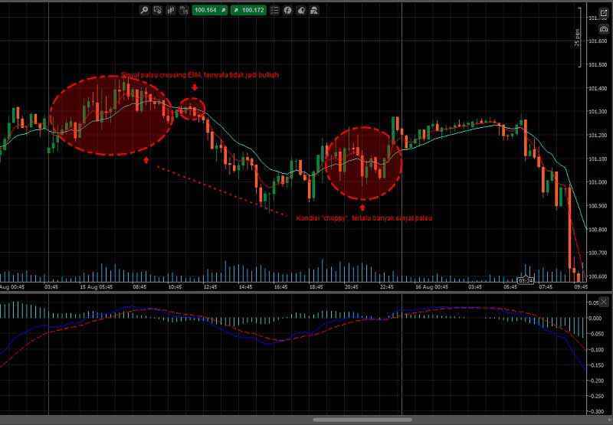Open the candlestick chart type selector

click(169, 10)
